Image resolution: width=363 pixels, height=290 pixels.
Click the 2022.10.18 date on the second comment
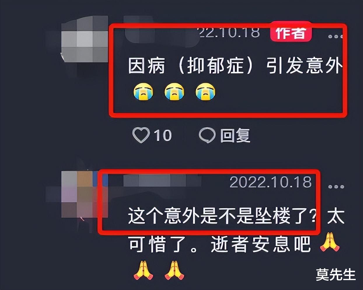270,182
